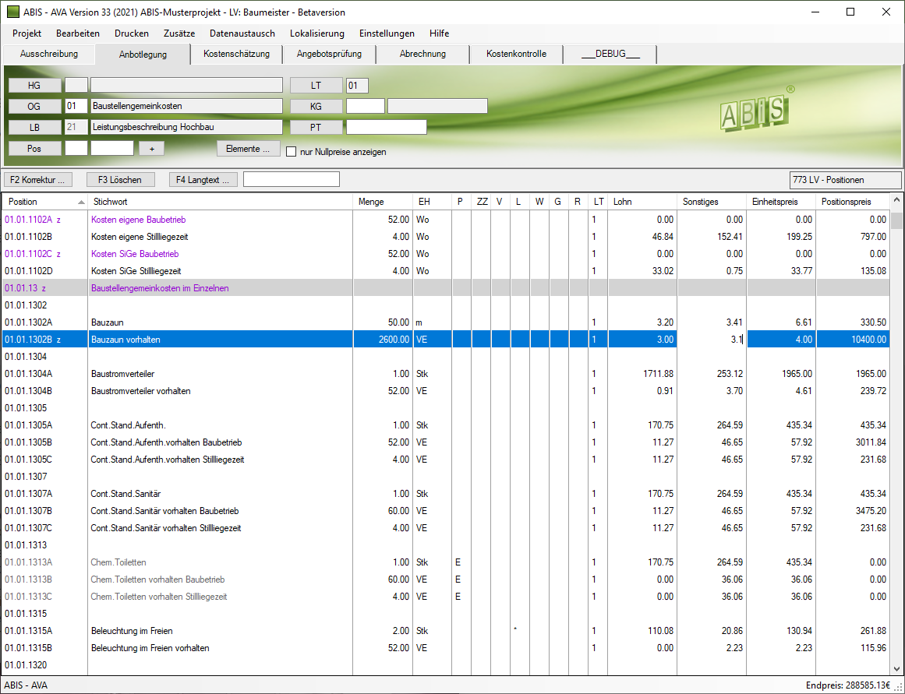
Task: Click Einheitspreis value 1965.00 of Baustromverteiler
Action: (797, 374)
